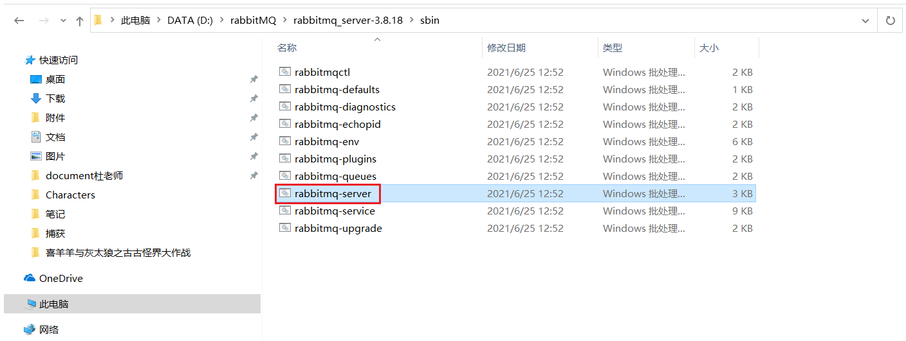906x341 pixels.
Task: Select rabbitmq-queues file icon
Action: point(285,176)
